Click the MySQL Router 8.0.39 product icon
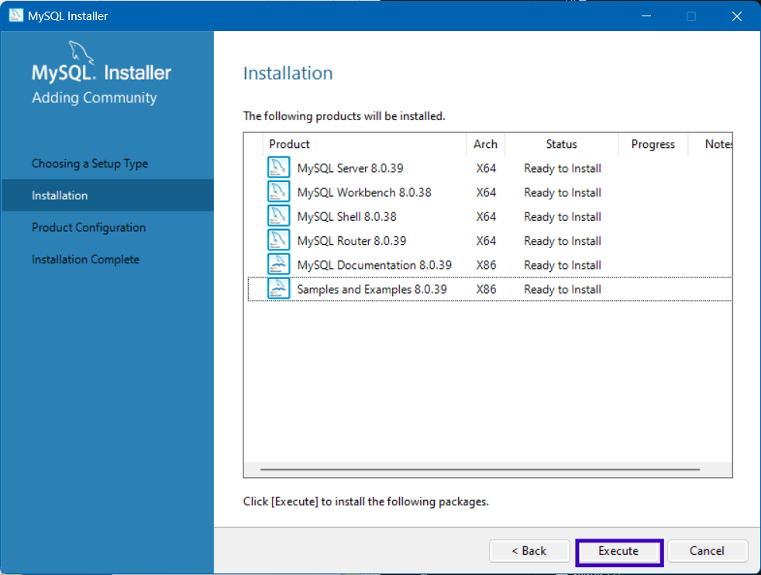This screenshot has width=761, height=575. (x=278, y=241)
